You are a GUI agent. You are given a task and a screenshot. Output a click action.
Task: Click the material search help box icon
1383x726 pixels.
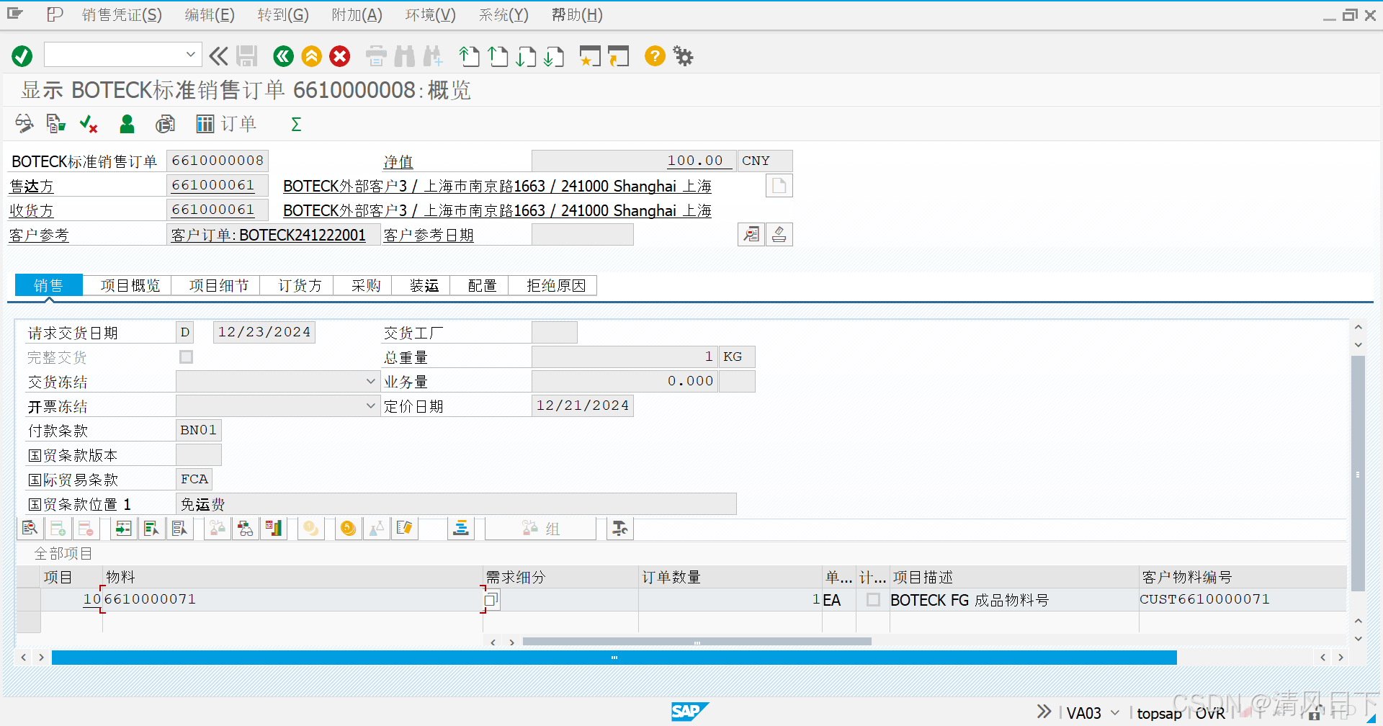(491, 599)
